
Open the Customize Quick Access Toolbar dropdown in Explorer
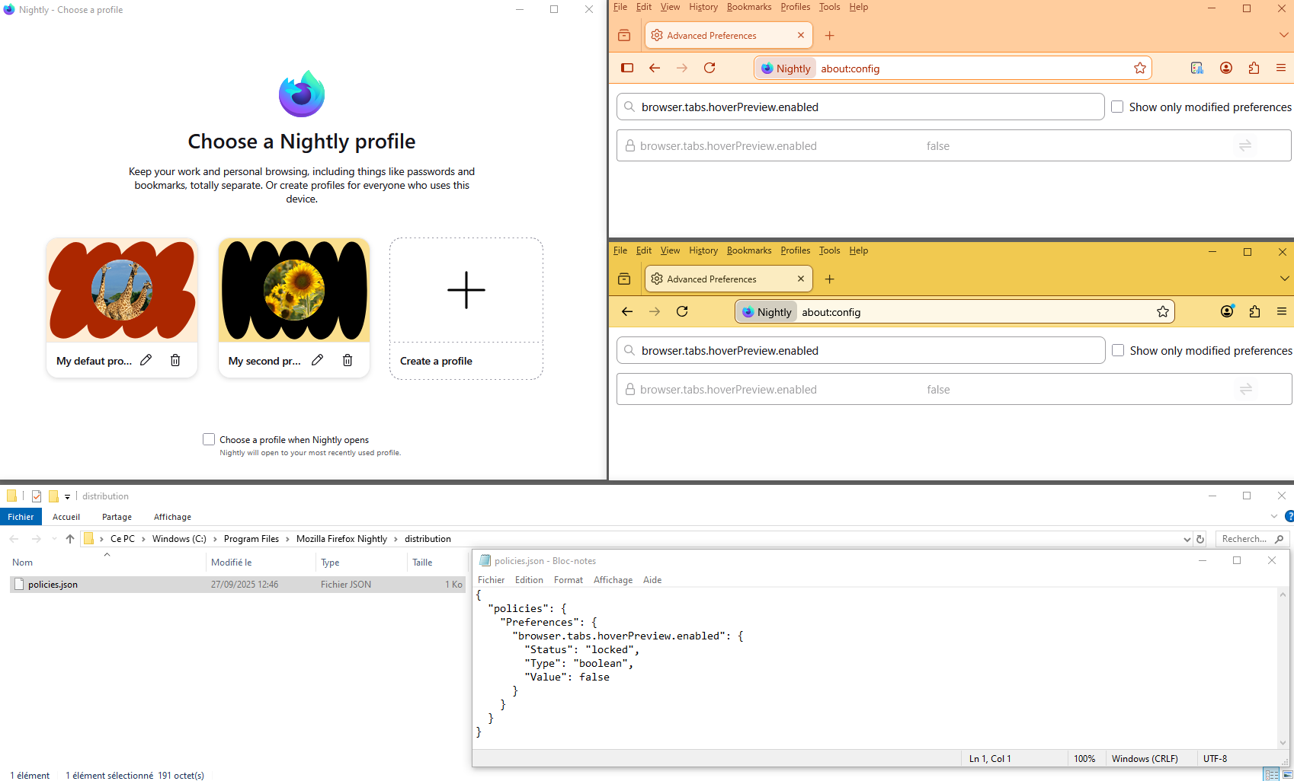tap(67, 496)
